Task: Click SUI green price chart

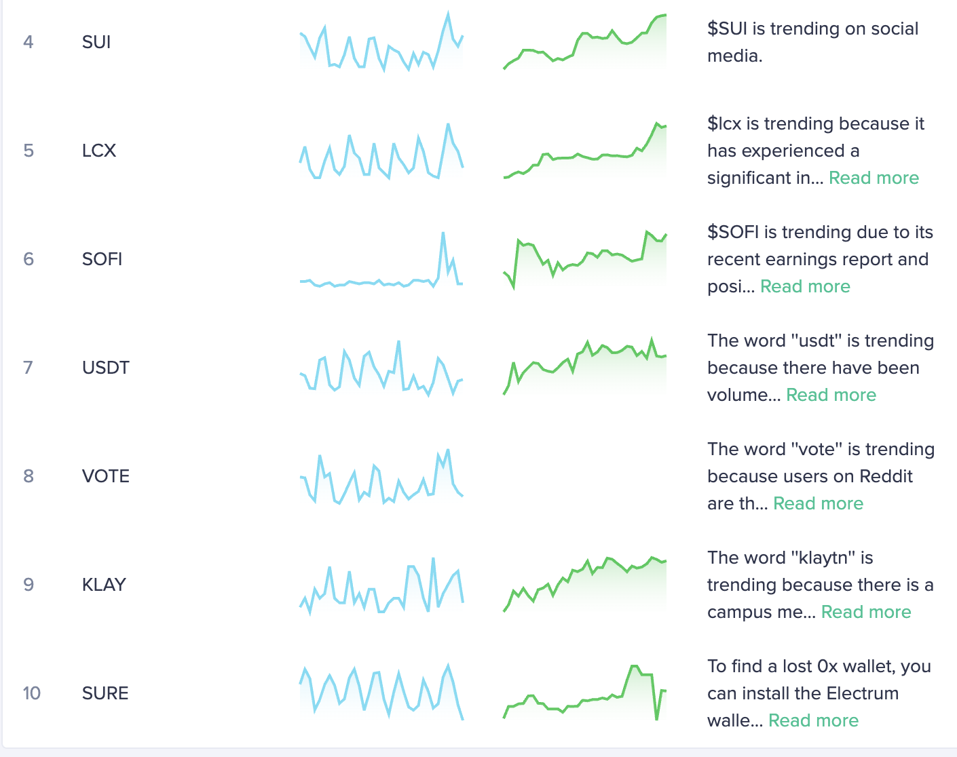Action: click(585, 42)
